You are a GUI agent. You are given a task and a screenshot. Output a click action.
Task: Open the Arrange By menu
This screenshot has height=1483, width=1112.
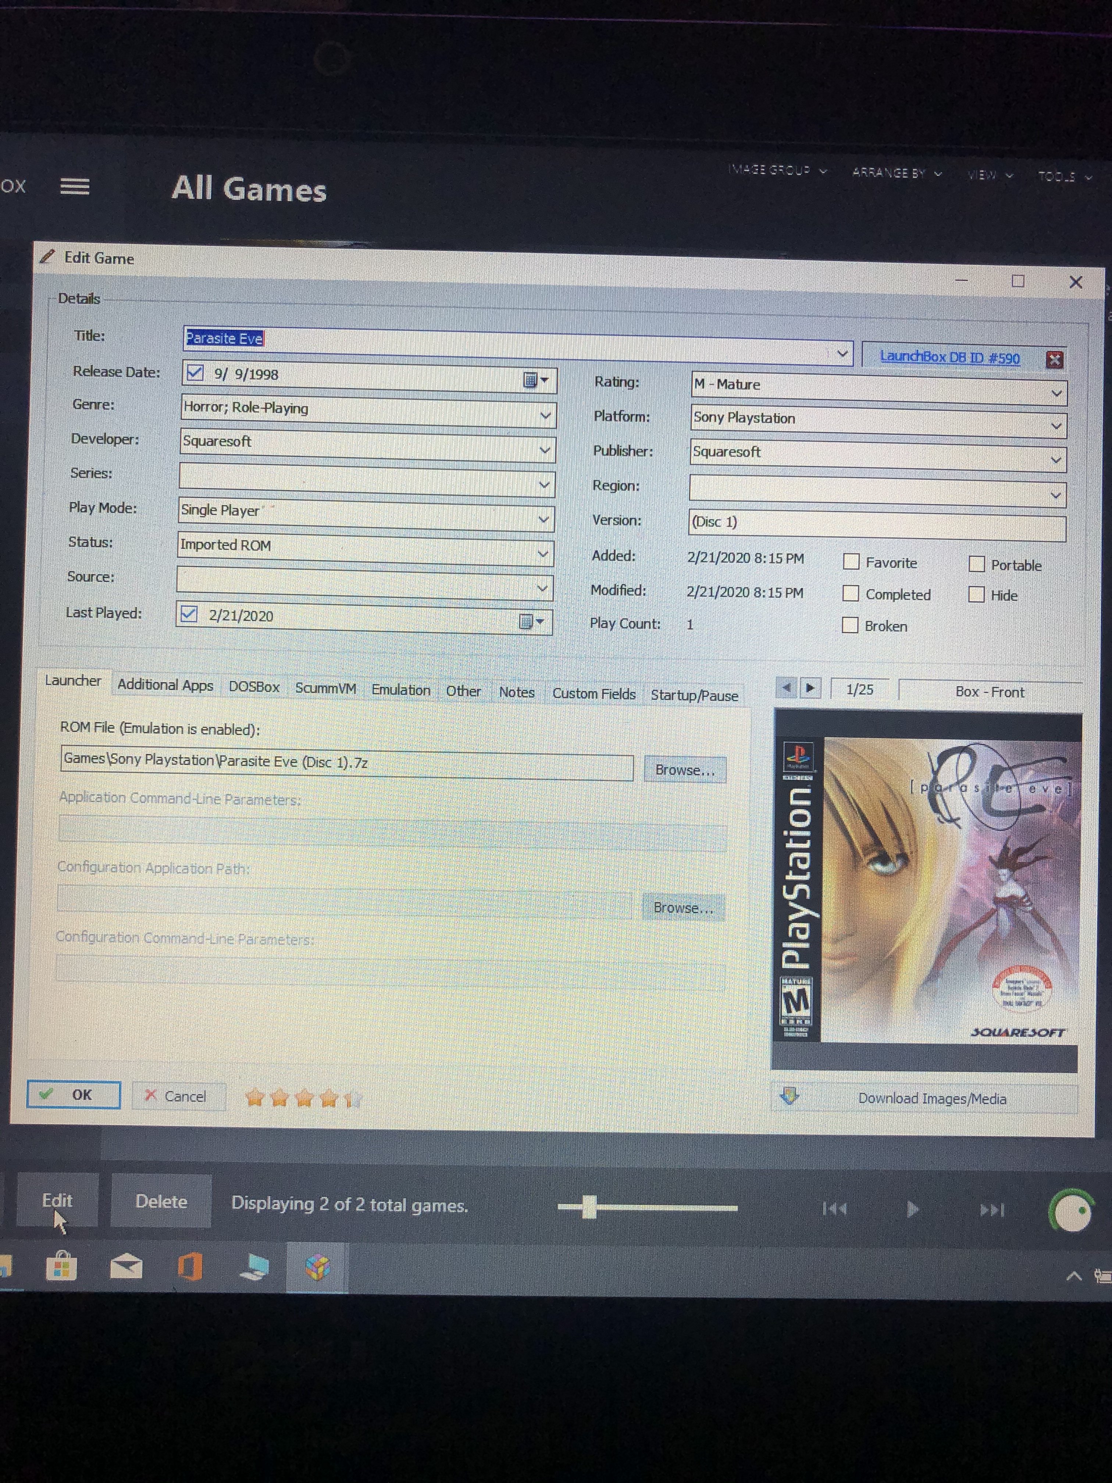pos(897,173)
